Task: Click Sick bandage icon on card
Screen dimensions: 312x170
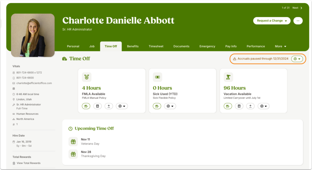Action: (157, 77)
